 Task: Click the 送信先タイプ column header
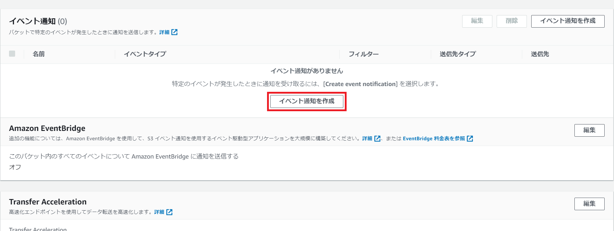pyautogui.click(x=457, y=54)
